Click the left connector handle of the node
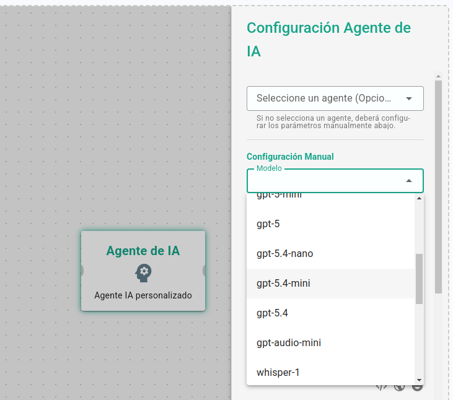 click(x=82, y=271)
